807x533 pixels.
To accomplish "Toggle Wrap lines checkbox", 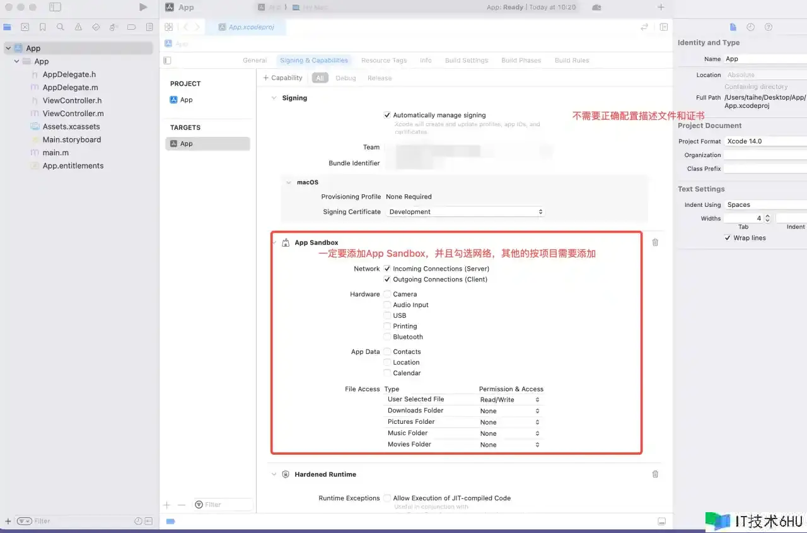I will 728,238.
